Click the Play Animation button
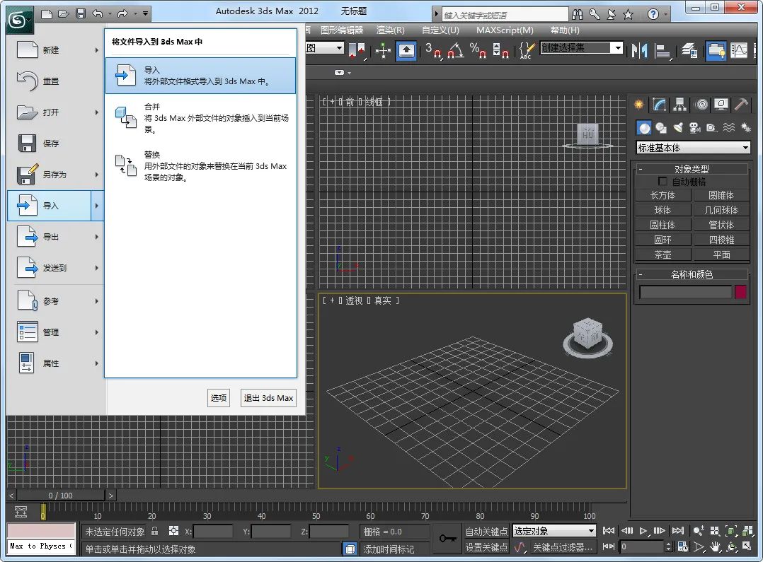763x562 pixels. (643, 531)
